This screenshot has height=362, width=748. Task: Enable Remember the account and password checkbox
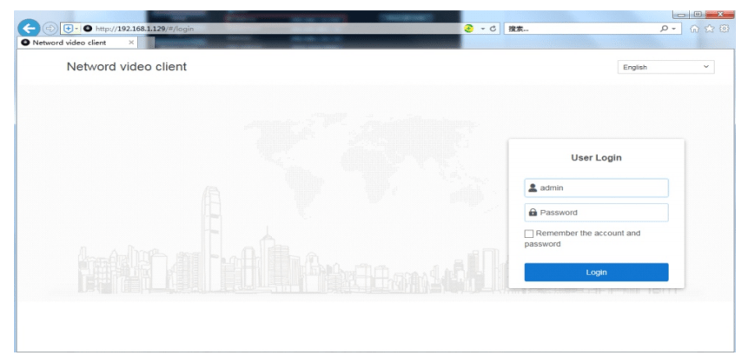(529, 234)
